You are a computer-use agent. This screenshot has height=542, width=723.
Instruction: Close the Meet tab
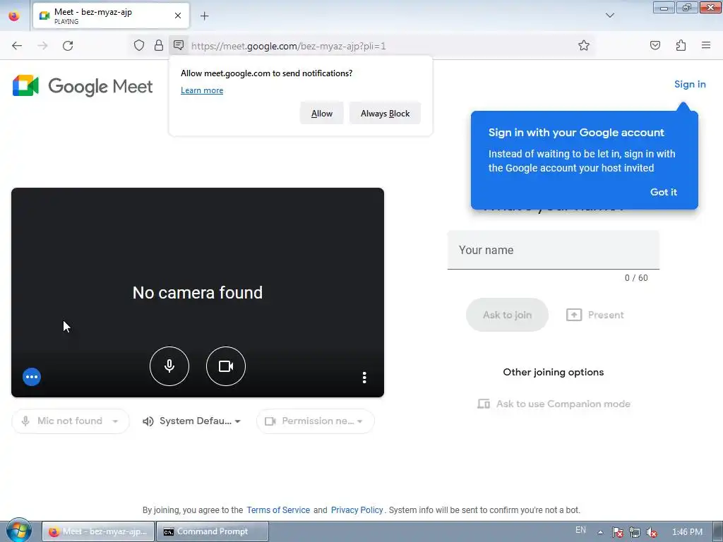pyautogui.click(x=178, y=16)
